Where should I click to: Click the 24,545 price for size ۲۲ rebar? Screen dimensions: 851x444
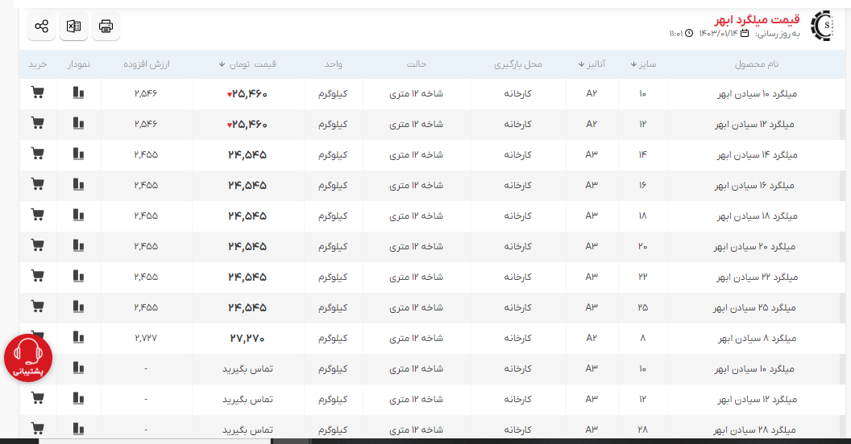pyautogui.click(x=247, y=277)
